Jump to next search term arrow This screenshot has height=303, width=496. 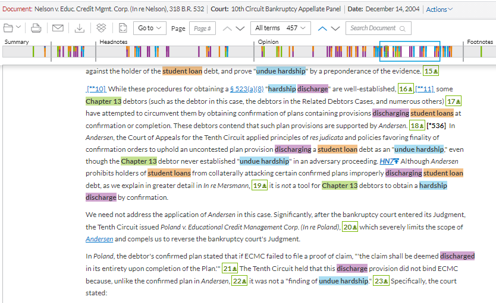335,28
